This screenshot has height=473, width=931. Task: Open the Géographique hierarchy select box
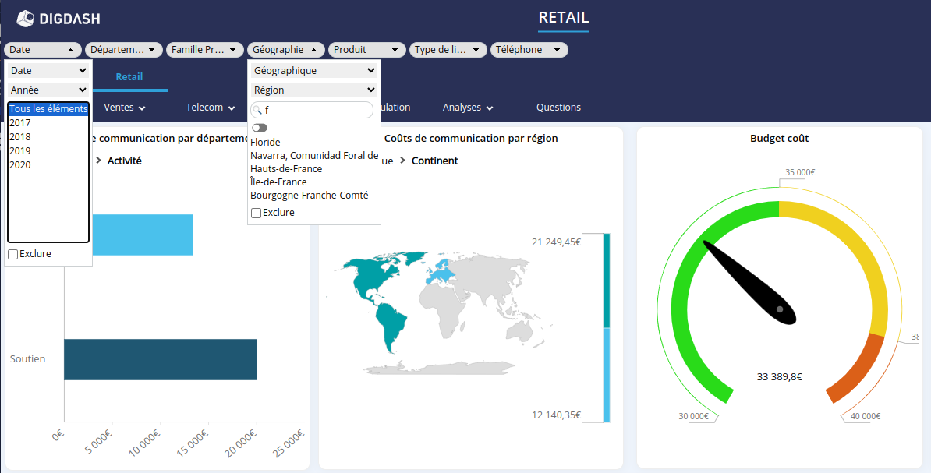314,71
